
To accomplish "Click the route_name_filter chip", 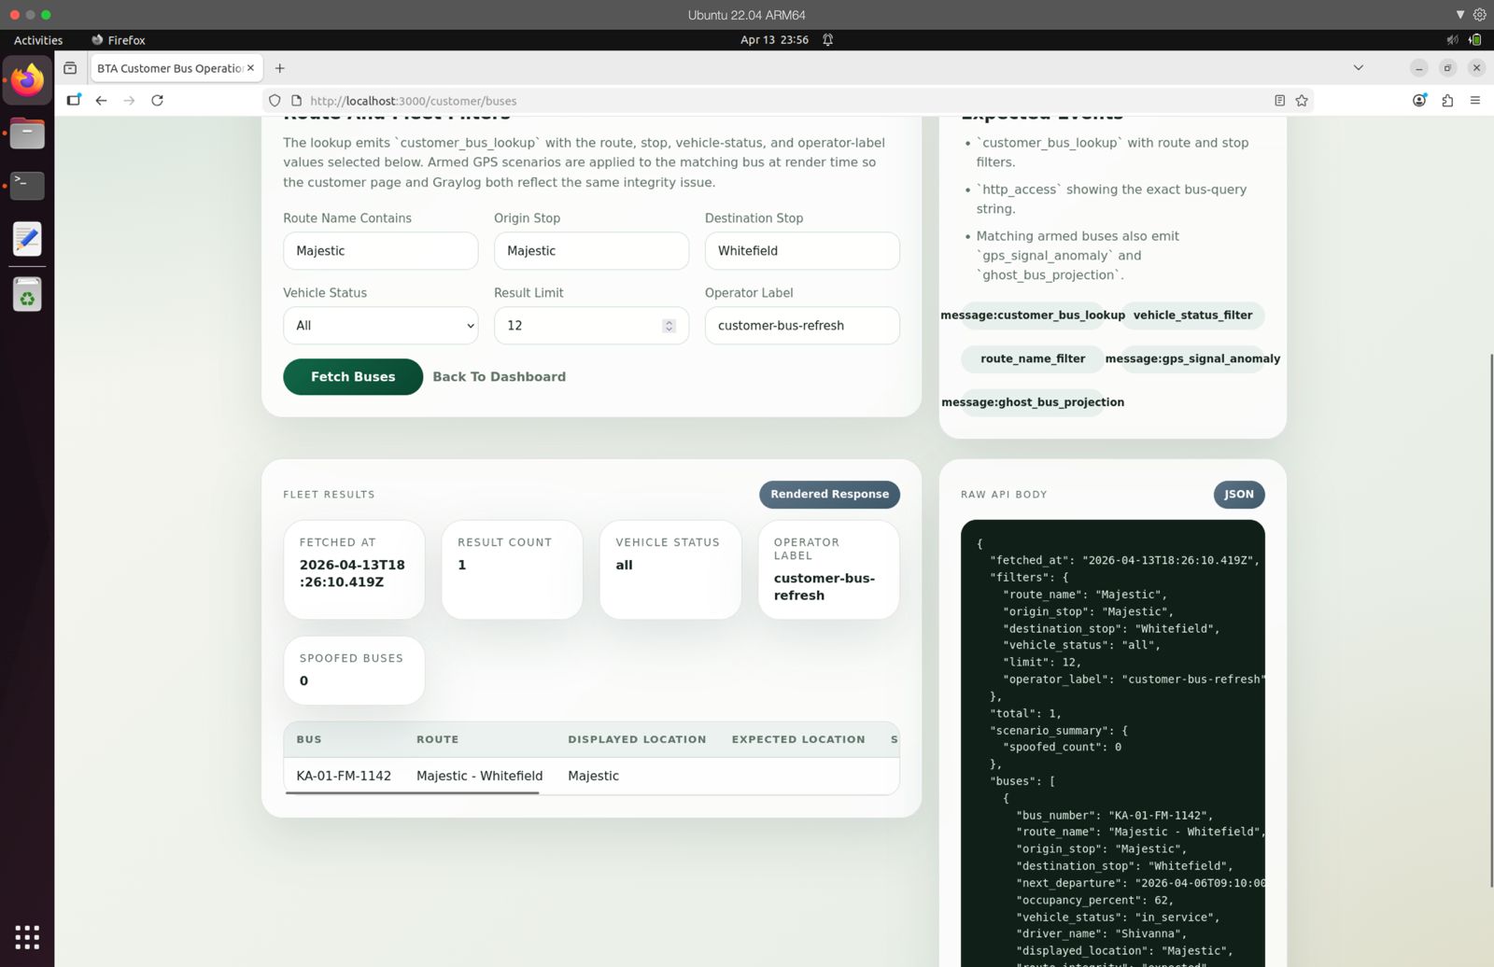I will tap(1033, 359).
